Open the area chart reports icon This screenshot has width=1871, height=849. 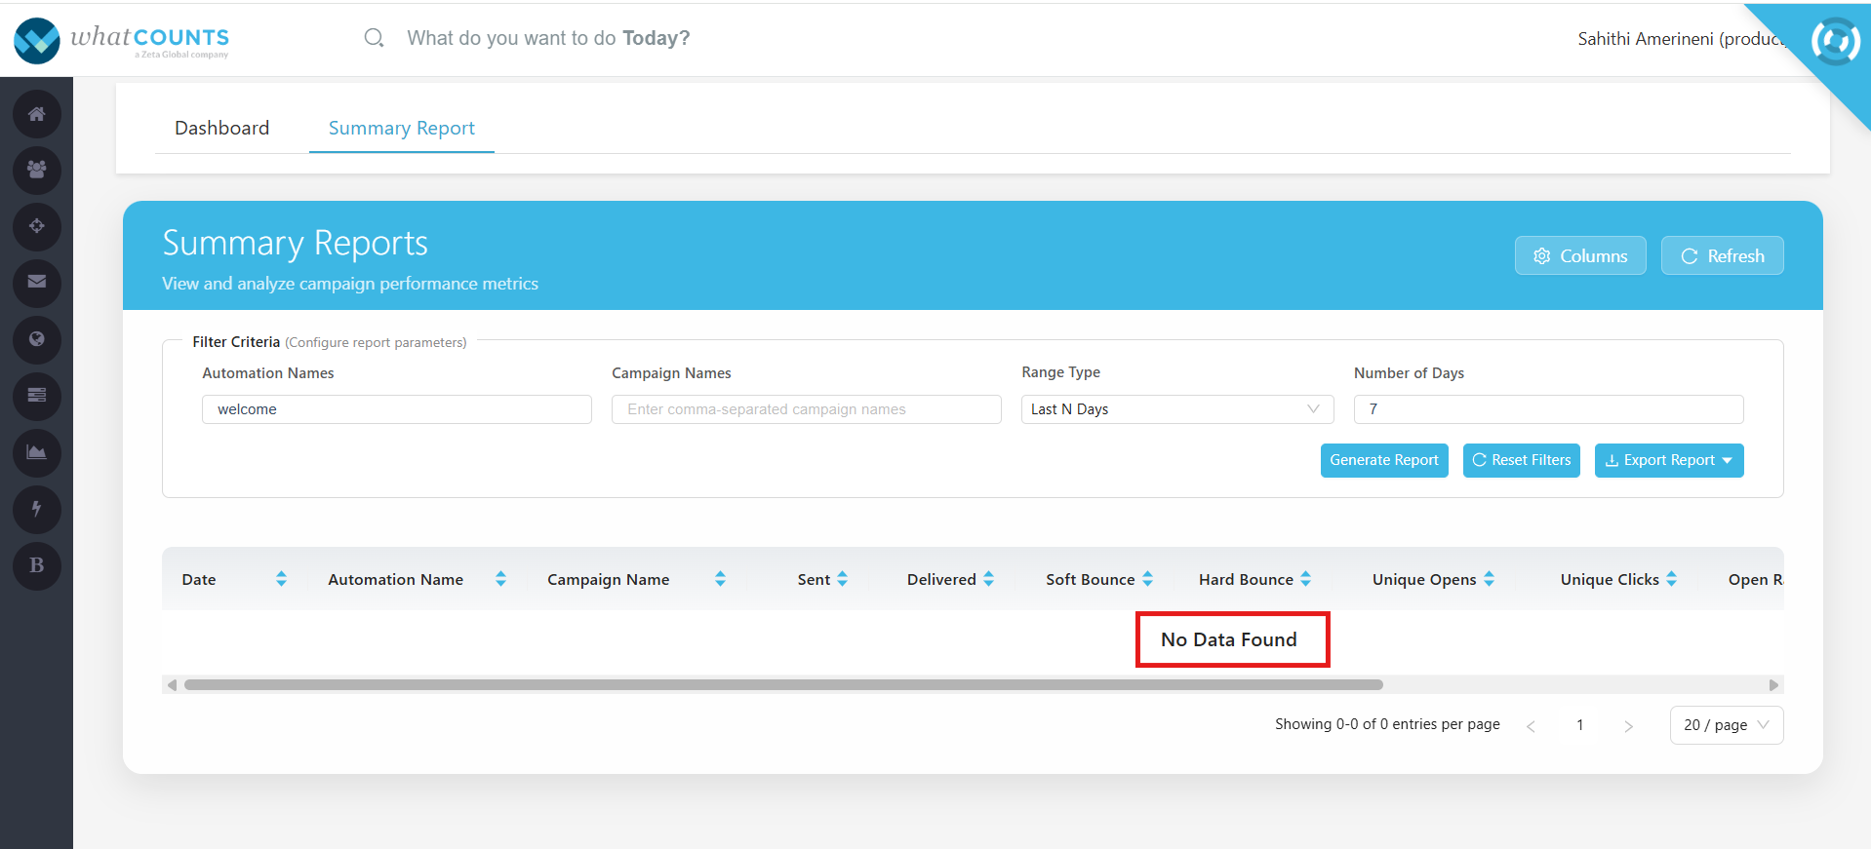[x=37, y=452]
